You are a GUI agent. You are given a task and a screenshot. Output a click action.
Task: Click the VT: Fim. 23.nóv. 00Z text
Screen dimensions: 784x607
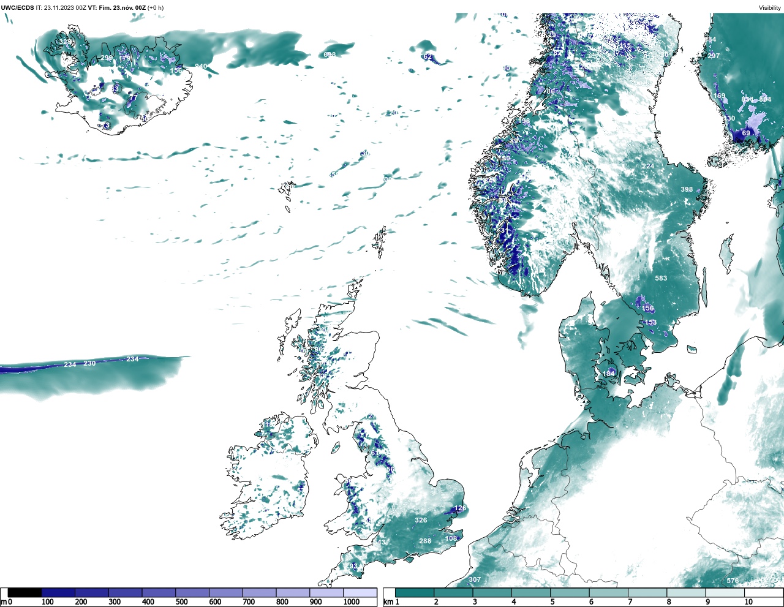[117, 7]
